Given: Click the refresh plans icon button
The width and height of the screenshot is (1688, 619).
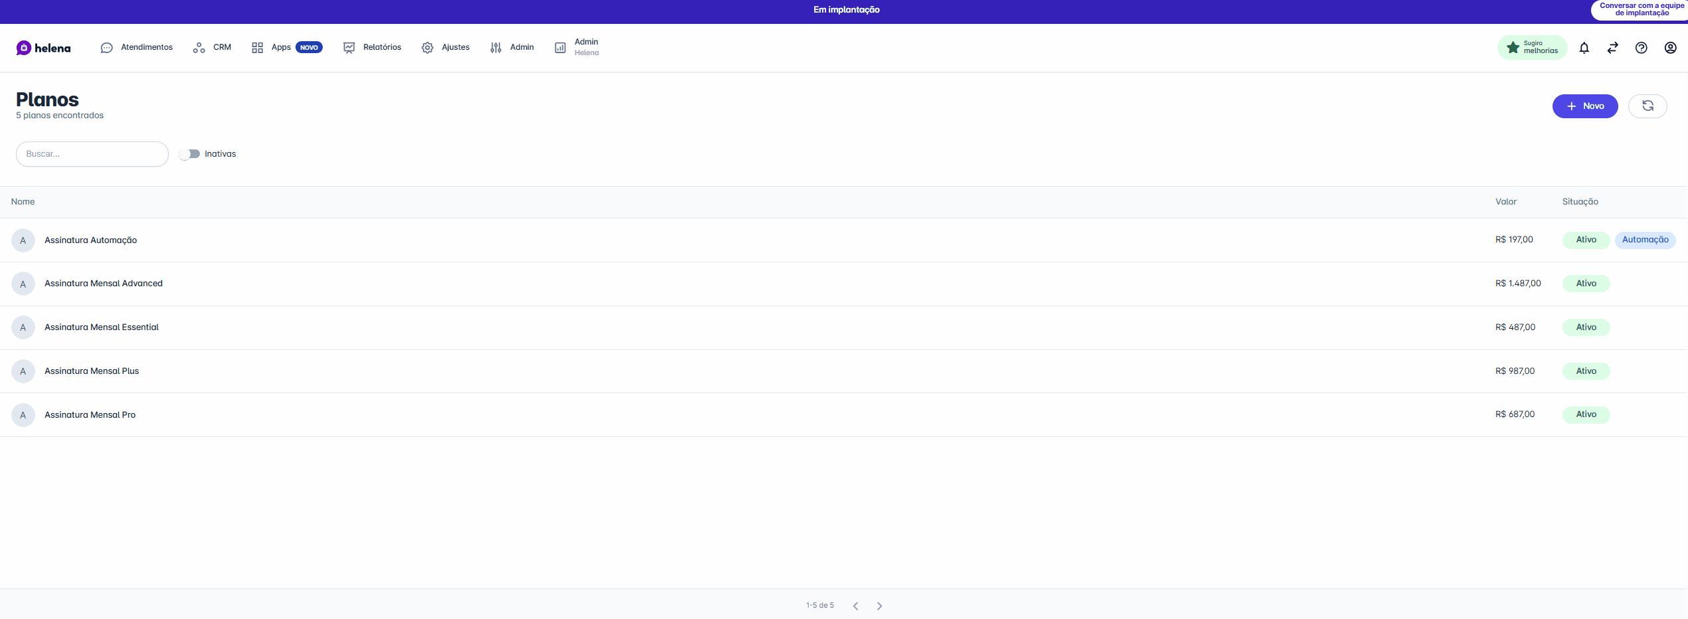Looking at the screenshot, I should pyautogui.click(x=1647, y=106).
